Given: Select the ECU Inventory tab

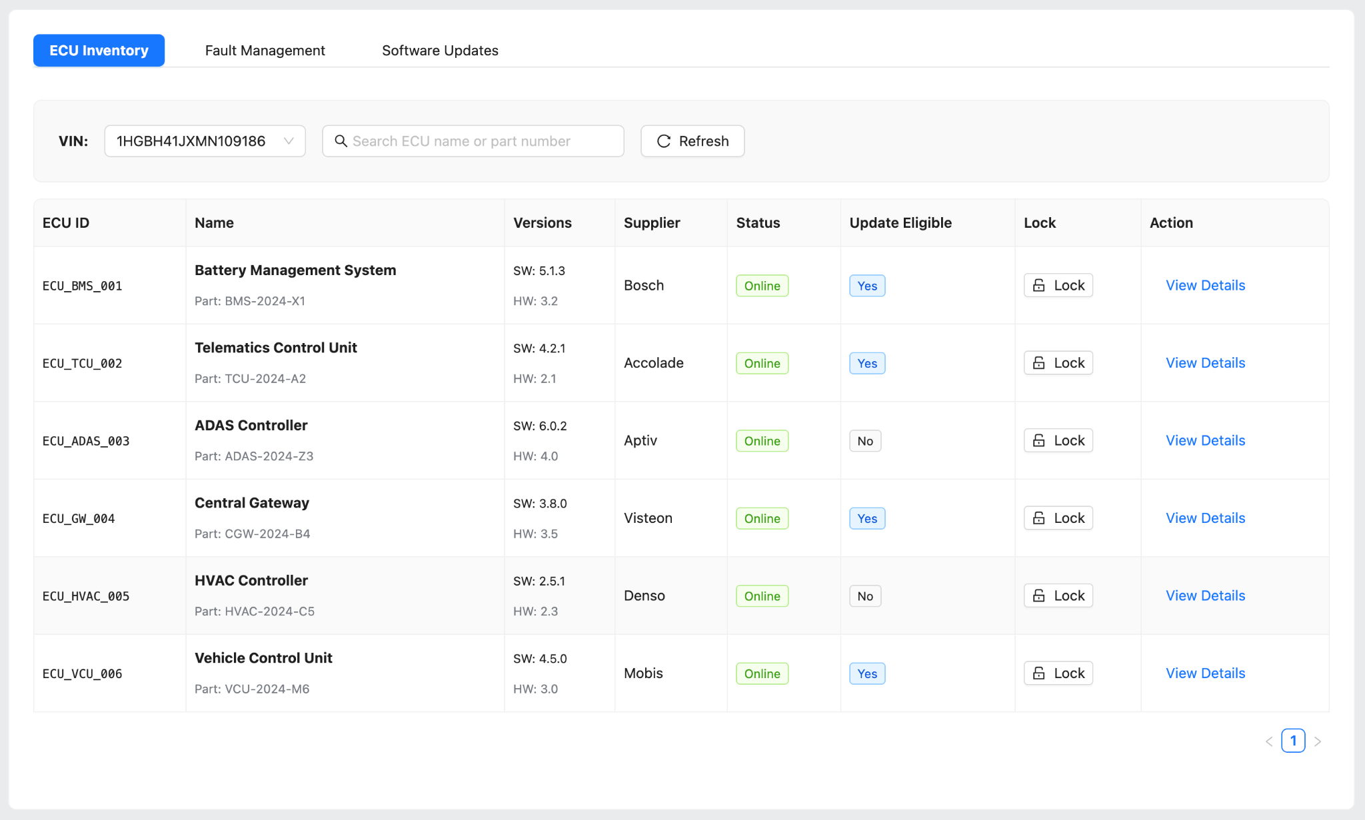Looking at the screenshot, I should 99,51.
